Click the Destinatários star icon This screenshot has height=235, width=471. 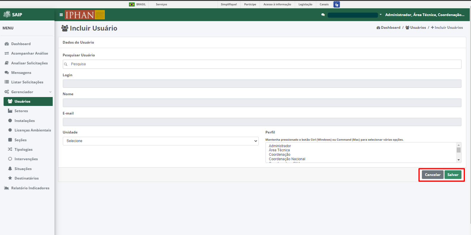[10, 178]
